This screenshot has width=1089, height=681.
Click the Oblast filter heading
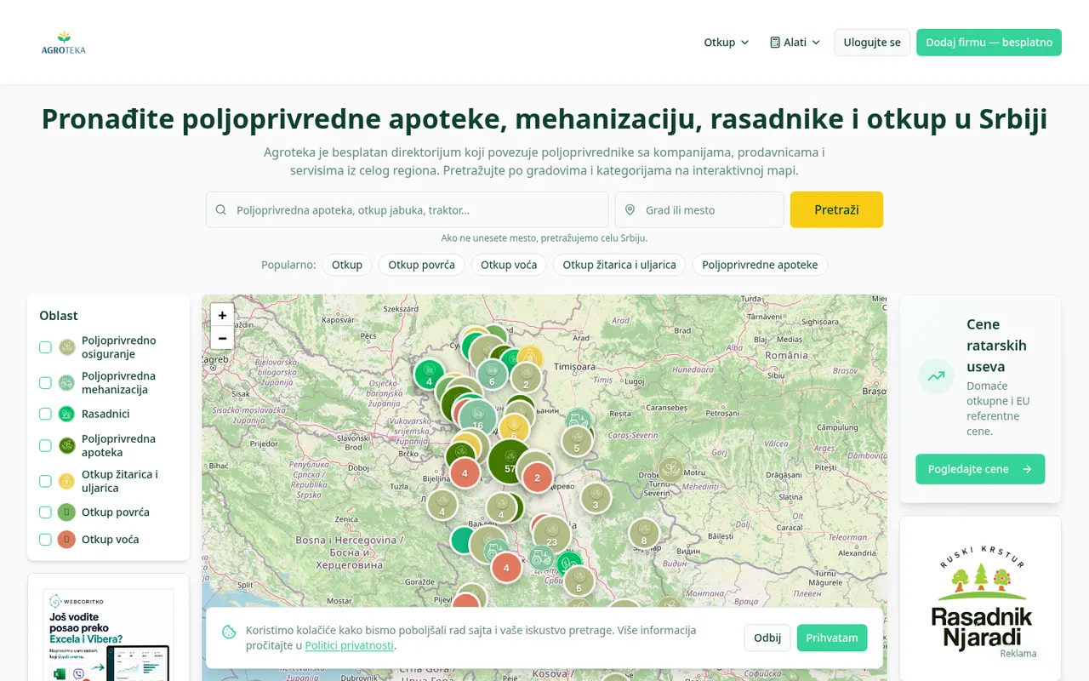59,316
